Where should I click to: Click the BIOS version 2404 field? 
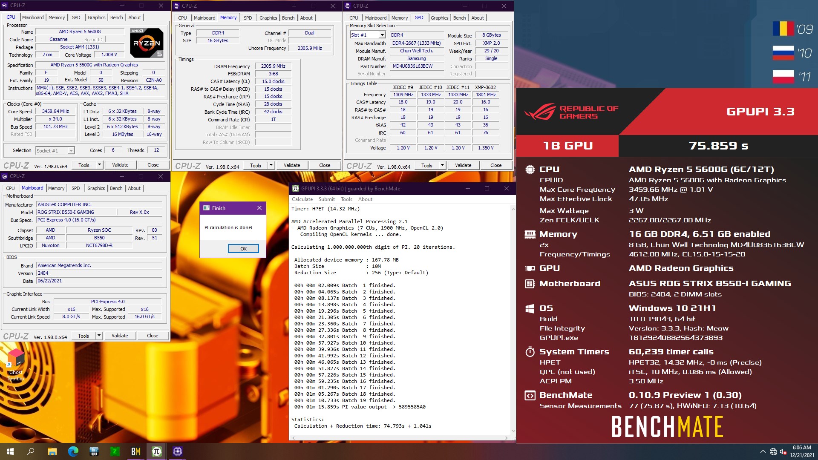pos(99,273)
